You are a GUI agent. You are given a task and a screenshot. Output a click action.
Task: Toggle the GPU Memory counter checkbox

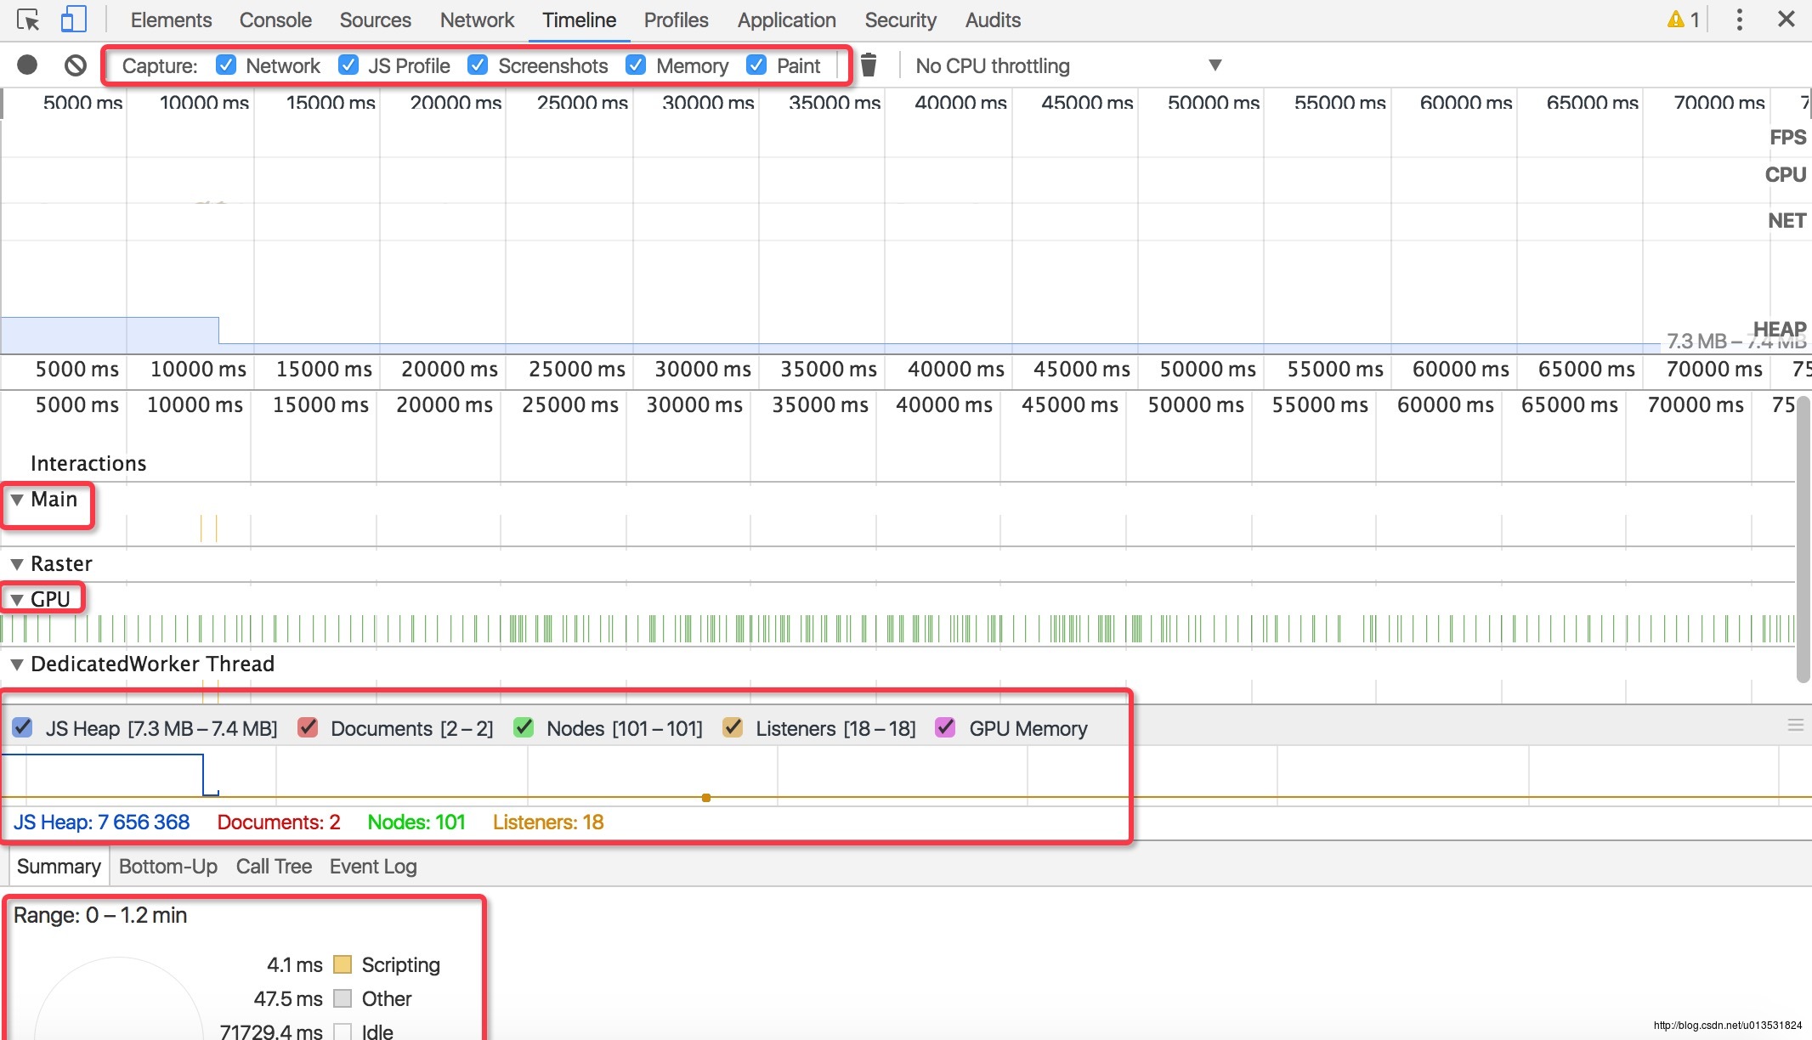click(x=945, y=727)
